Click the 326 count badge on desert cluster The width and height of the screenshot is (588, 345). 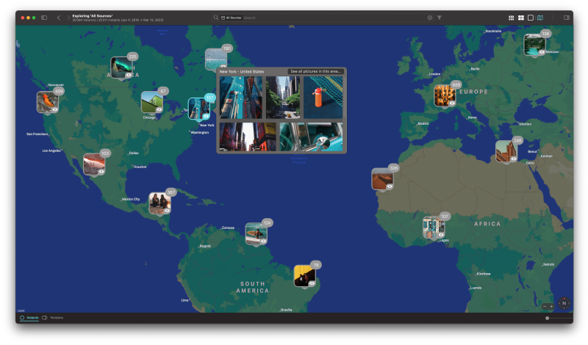coord(393,168)
